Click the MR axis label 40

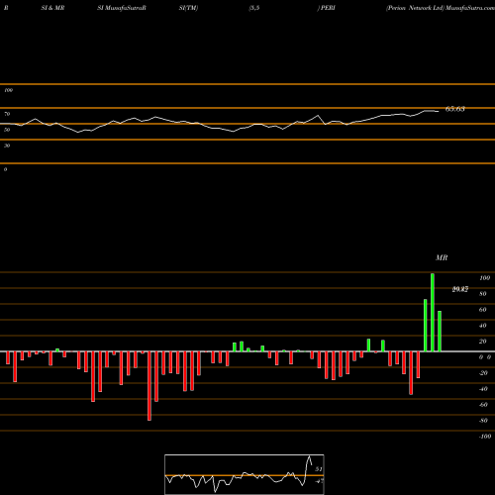(483, 326)
